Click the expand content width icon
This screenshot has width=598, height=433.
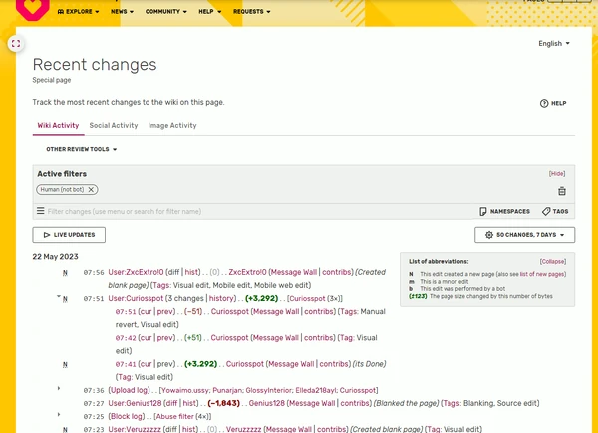click(x=15, y=44)
